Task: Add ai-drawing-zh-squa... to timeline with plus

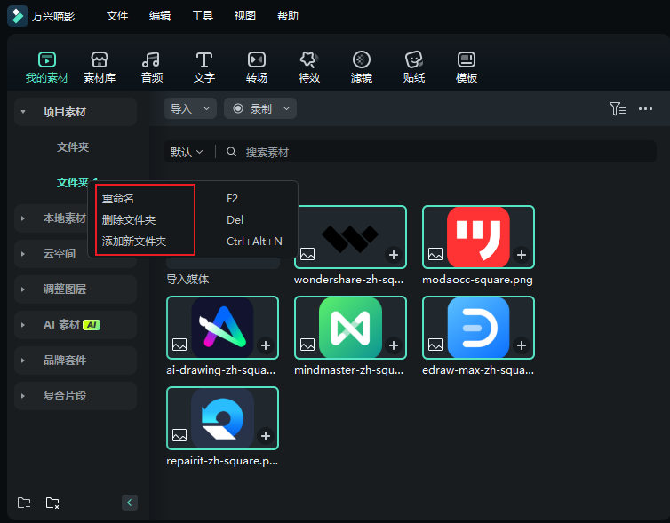Action: click(x=266, y=345)
